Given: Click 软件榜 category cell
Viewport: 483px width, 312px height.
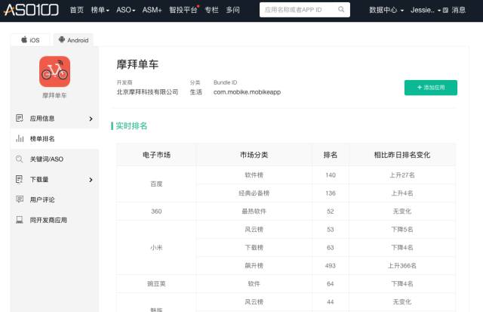Looking at the screenshot, I should (254, 175).
